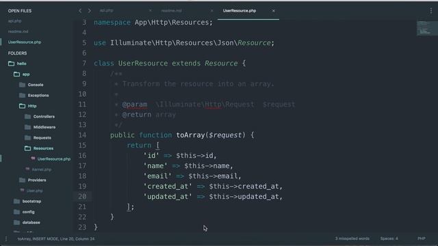Click 'Illuminate\Http\Resources\Json' on line 5

click(172, 43)
